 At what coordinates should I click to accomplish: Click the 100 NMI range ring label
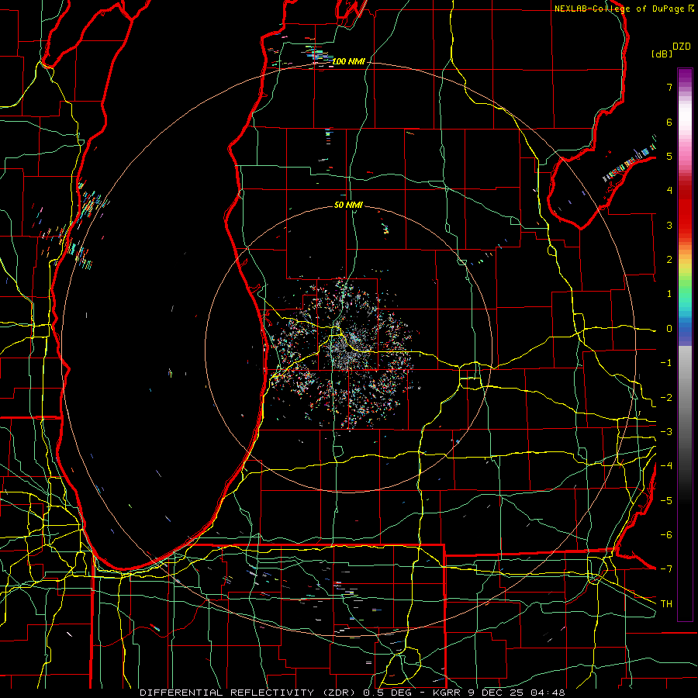[348, 61]
